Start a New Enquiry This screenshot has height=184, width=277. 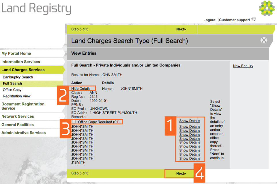click(243, 66)
